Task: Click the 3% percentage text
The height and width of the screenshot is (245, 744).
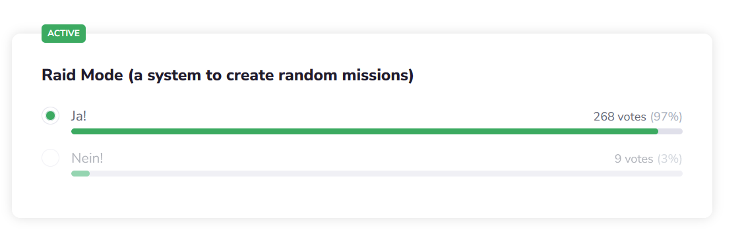Action: 669,159
